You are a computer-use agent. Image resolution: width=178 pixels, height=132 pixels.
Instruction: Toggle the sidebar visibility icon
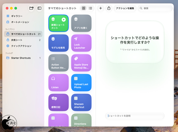pos(39,8)
